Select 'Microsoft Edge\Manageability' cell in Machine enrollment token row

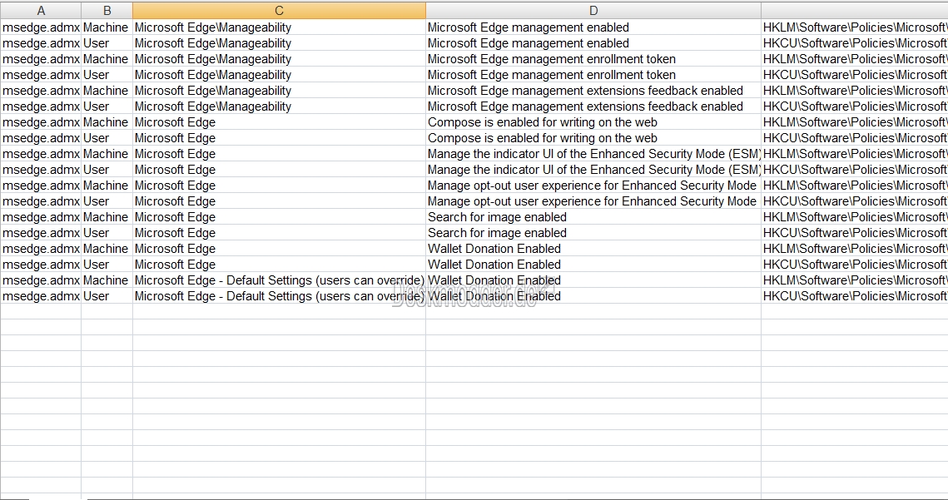point(279,58)
